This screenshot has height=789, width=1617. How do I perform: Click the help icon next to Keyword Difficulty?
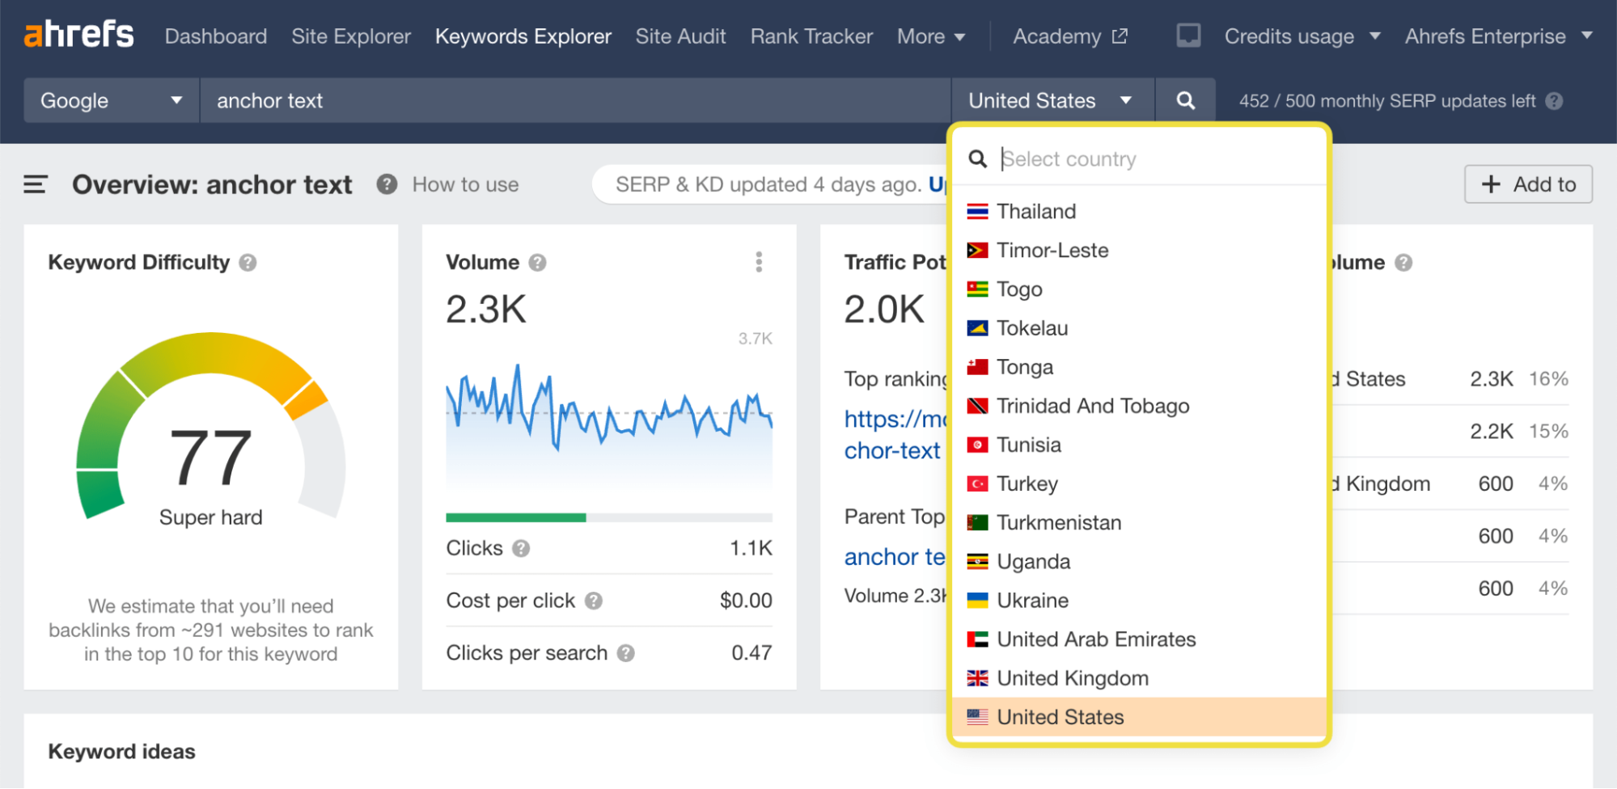tap(248, 261)
